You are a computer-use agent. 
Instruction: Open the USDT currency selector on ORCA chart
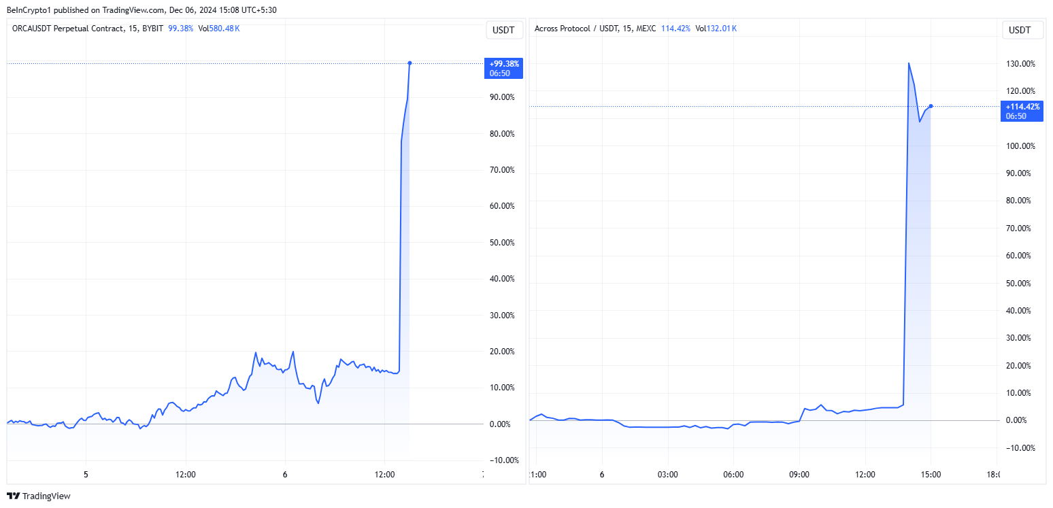(504, 30)
